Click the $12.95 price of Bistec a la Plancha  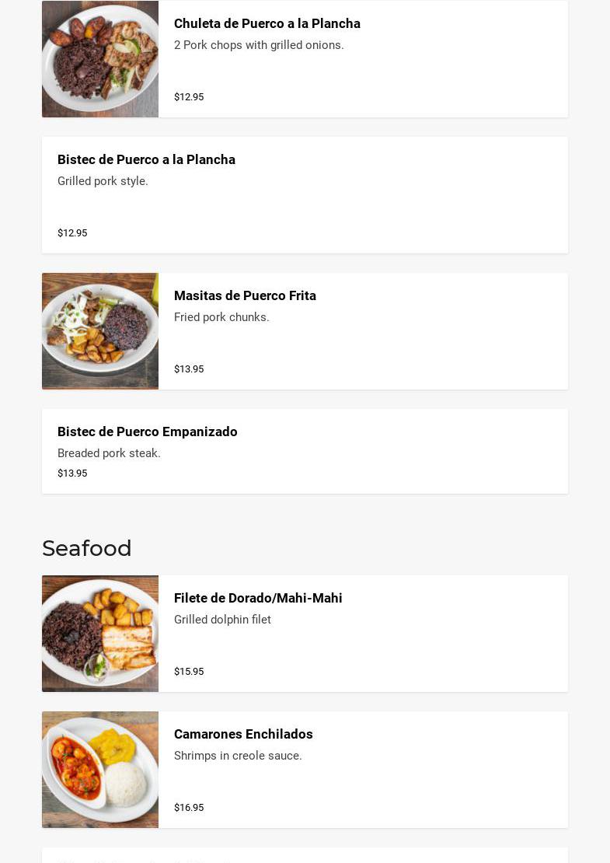(x=72, y=233)
